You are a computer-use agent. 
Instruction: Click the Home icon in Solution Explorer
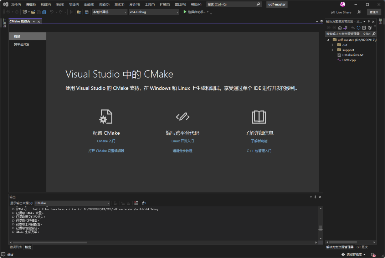[340, 27]
